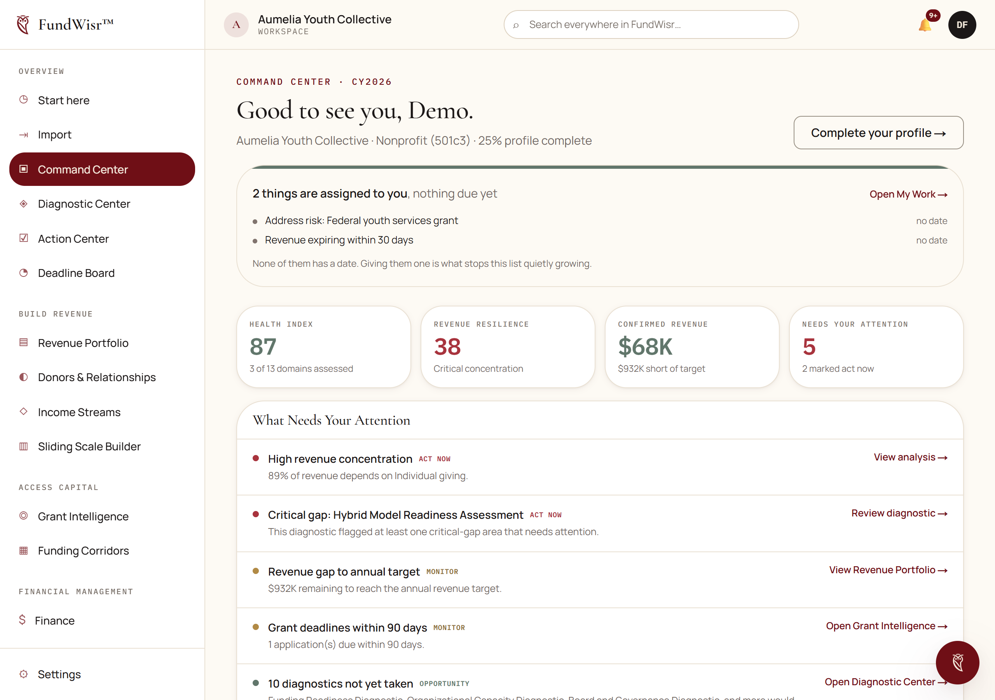Image resolution: width=995 pixels, height=700 pixels.
Task: Open Diagnostic Center from the sidebar
Action: [x=102, y=204]
